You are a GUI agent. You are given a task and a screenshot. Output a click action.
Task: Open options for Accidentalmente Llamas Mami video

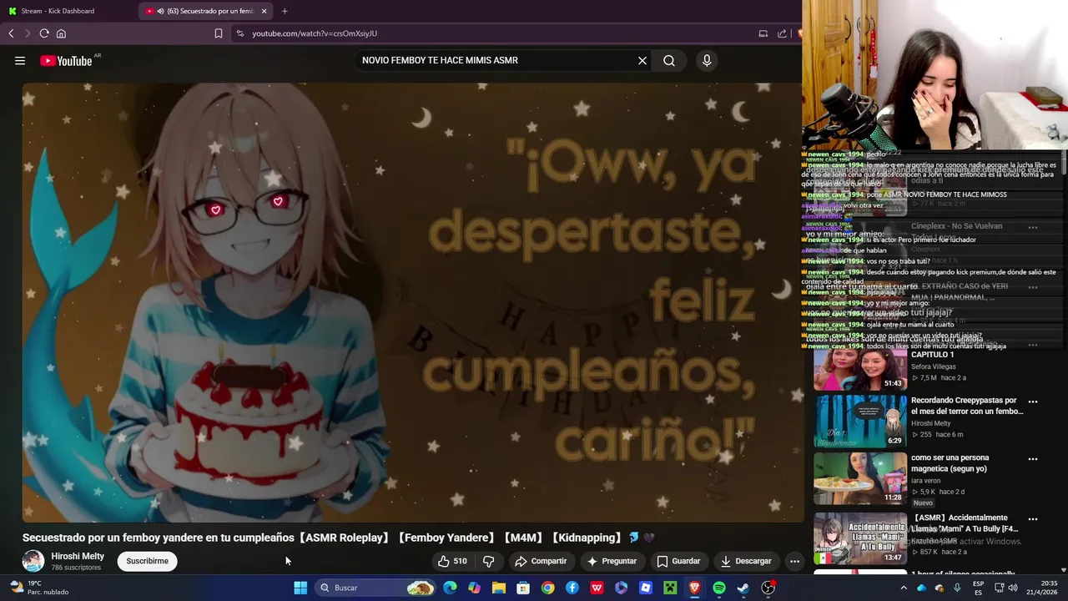click(1033, 519)
